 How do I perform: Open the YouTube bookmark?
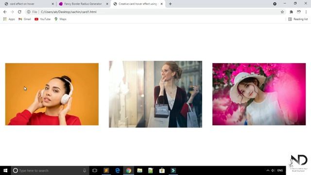[42, 19]
